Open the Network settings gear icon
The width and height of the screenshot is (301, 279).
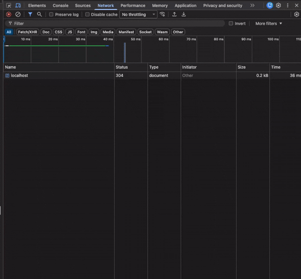click(296, 15)
